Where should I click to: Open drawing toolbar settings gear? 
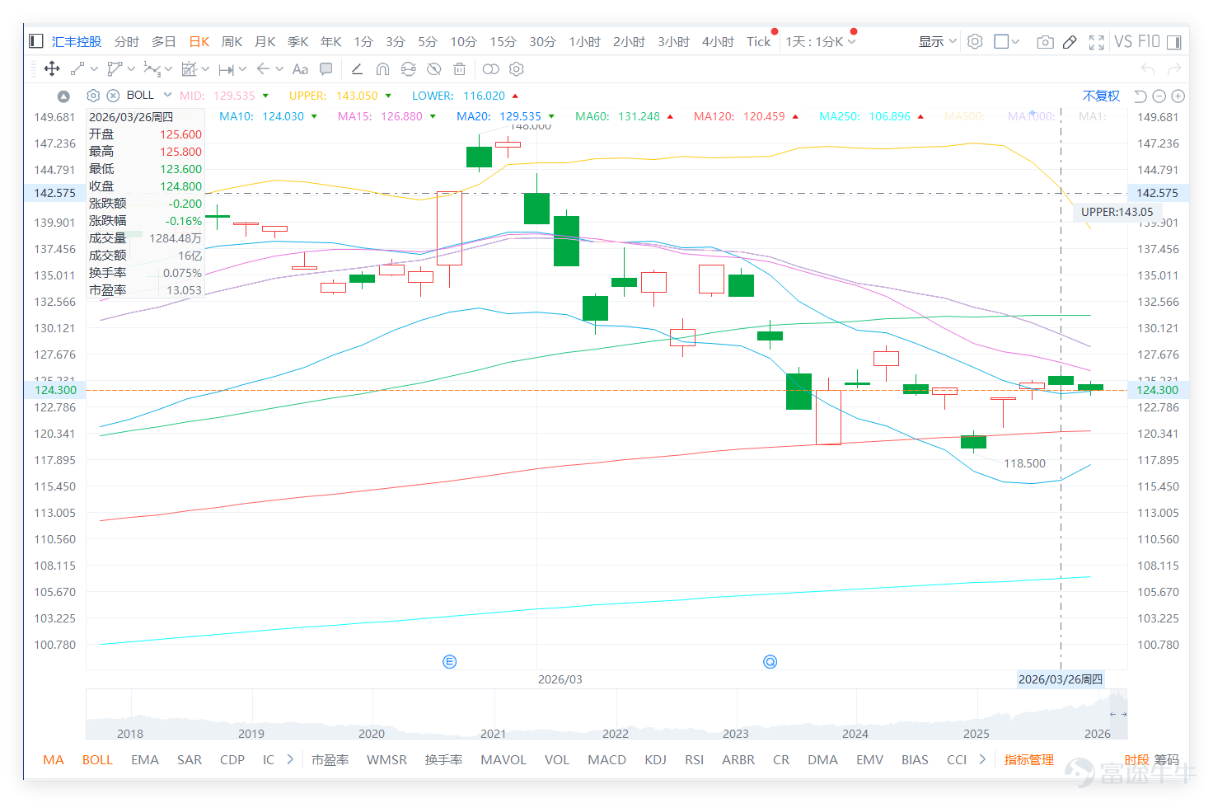[x=517, y=69]
